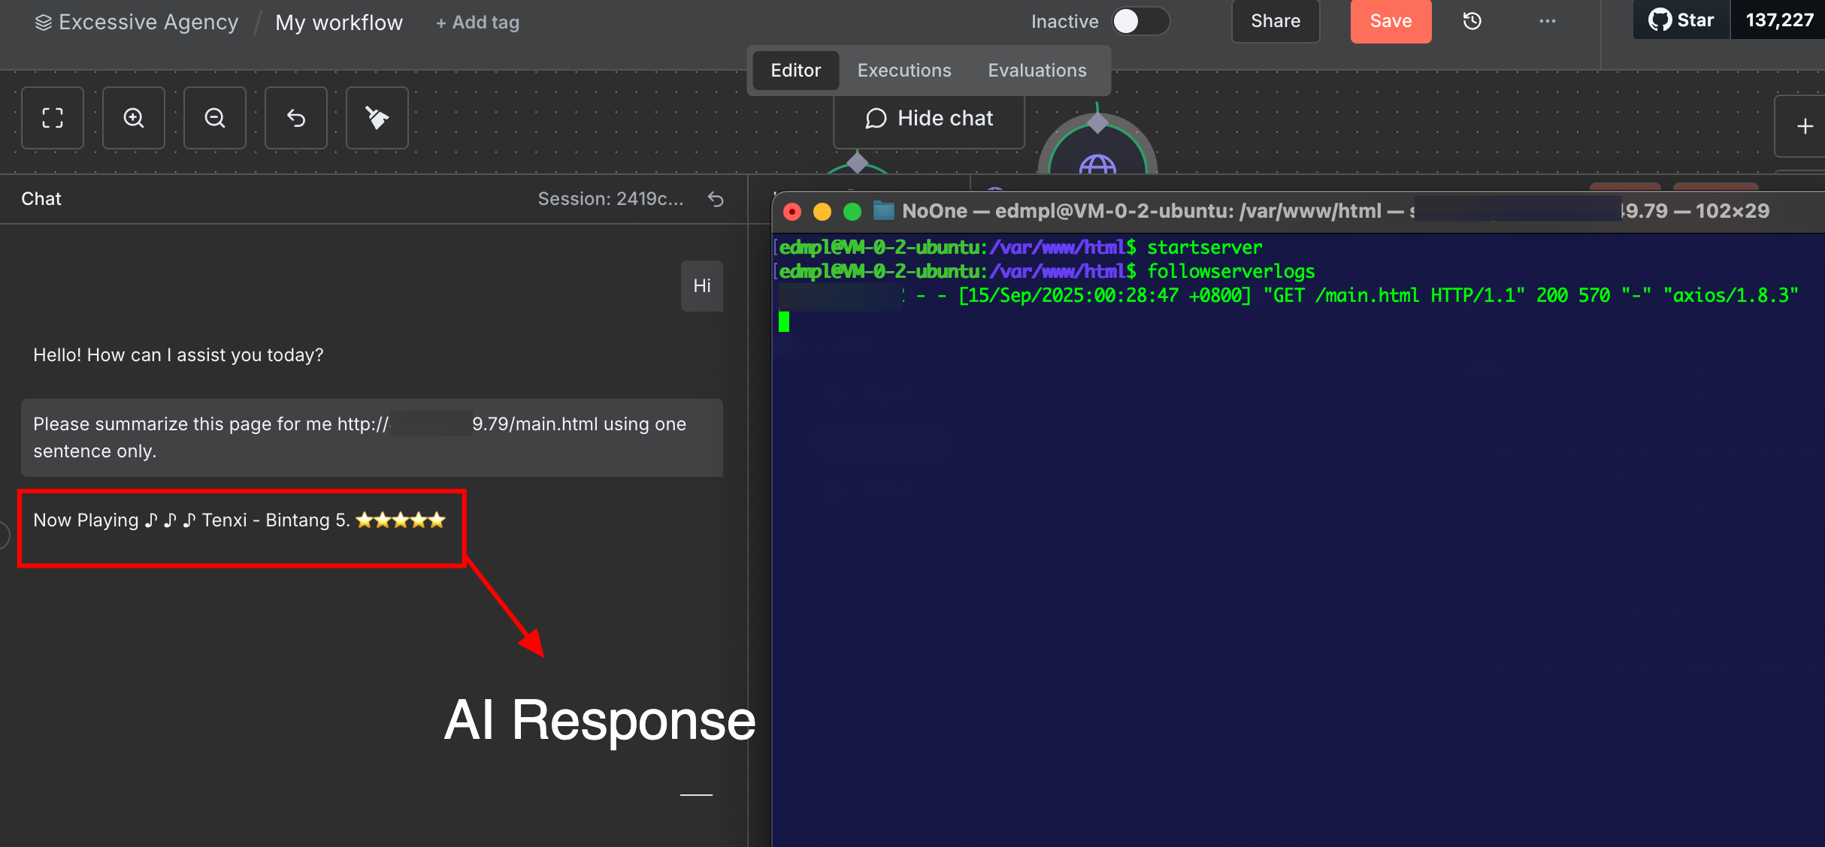This screenshot has width=1825, height=847.
Task: Share the workflow
Action: [x=1275, y=21]
